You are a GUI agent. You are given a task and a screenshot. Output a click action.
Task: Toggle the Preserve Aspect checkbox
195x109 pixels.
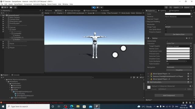click(x=166, y=32)
